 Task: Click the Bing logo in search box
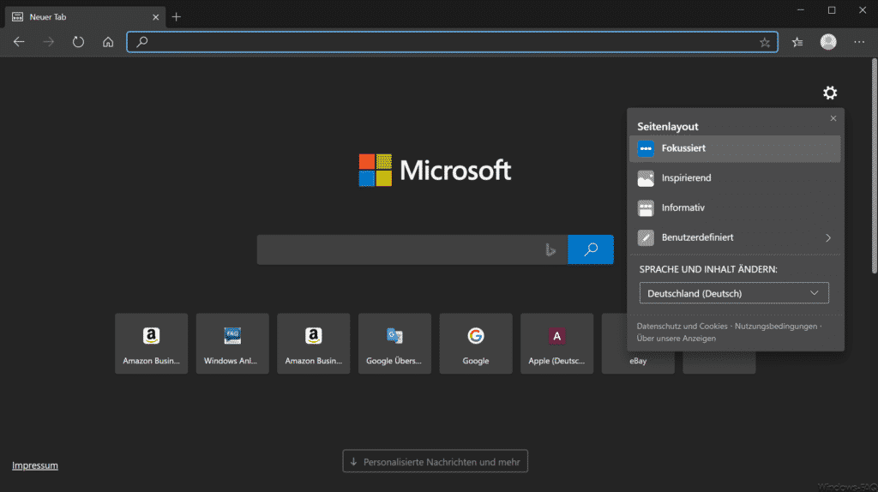tap(551, 250)
